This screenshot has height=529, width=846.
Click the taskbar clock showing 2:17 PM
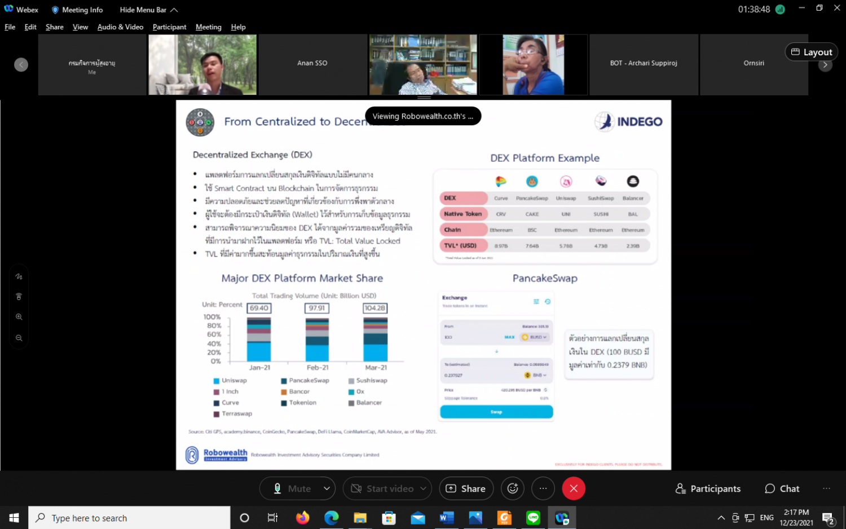click(796, 518)
